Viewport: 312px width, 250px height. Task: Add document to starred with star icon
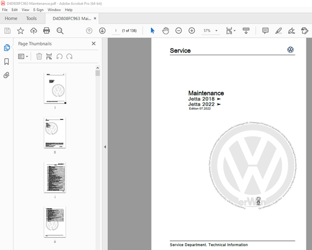click(x=20, y=31)
